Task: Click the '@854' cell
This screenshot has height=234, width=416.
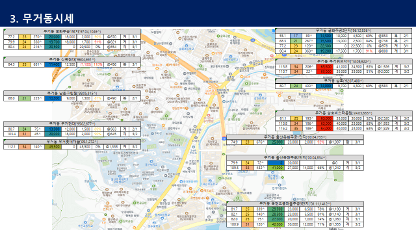Action: [x=112, y=47]
